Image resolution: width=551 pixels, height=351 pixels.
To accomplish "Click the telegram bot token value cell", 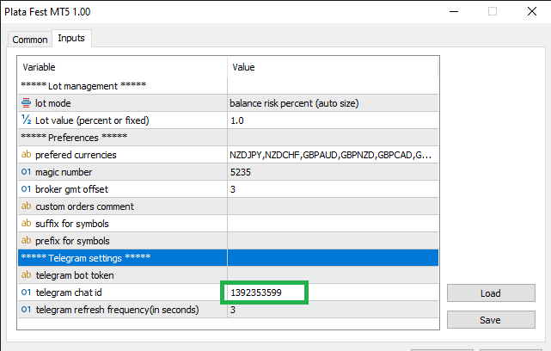I will (333, 275).
